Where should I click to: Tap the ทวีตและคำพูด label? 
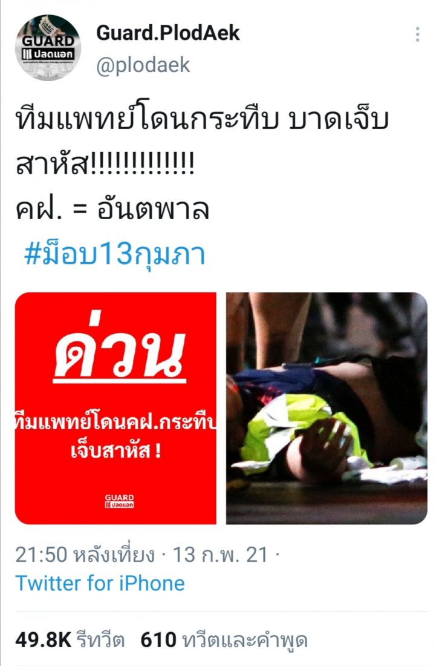coord(244,641)
